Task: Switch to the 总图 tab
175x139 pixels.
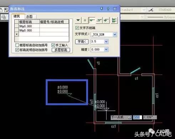Action: (x=29, y=16)
